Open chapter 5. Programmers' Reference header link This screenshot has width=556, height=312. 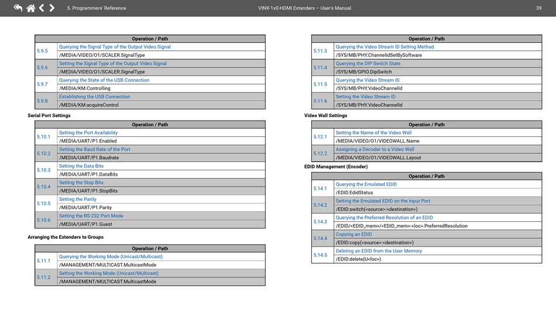tap(97, 8)
